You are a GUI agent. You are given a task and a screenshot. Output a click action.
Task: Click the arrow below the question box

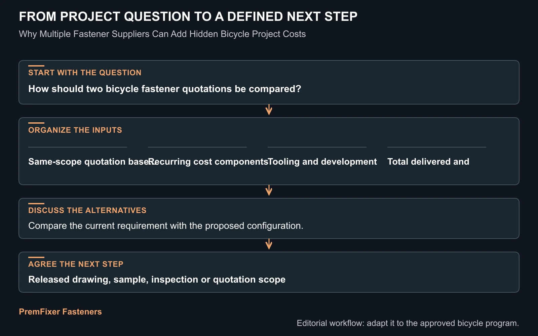click(x=269, y=110)
